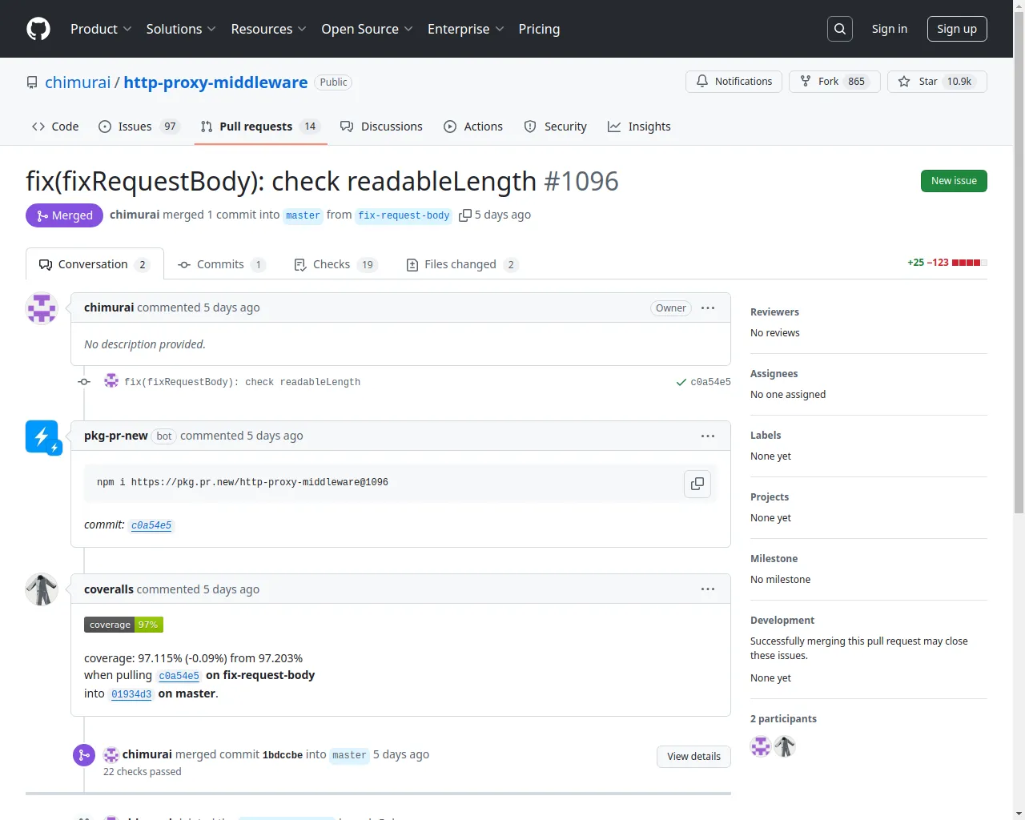Expand the Enterprise menu

(465, 29)
